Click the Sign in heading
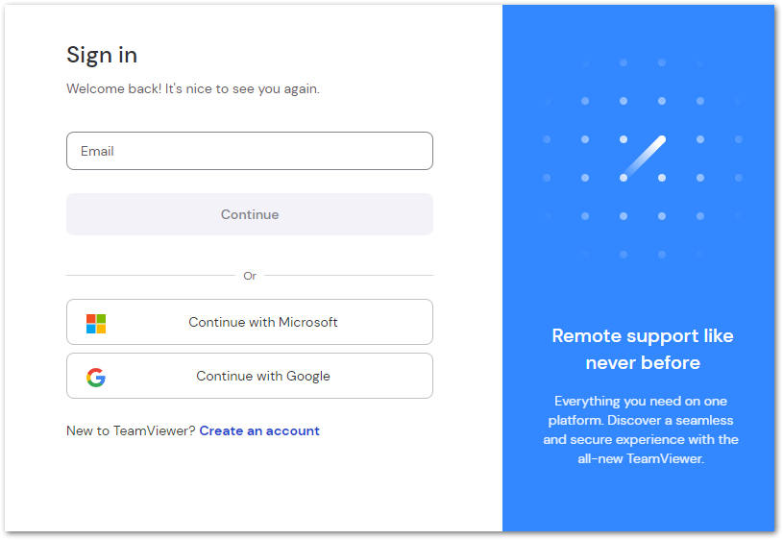This screenshot has width=783, height=540. 102,55
